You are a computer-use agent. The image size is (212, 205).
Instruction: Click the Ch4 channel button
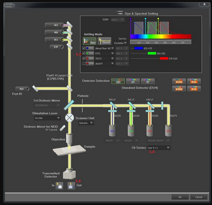click(90, 64)
